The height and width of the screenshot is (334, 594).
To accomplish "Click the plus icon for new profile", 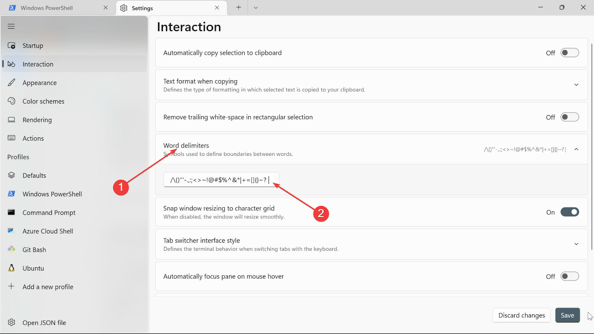I will coord(12,286).
